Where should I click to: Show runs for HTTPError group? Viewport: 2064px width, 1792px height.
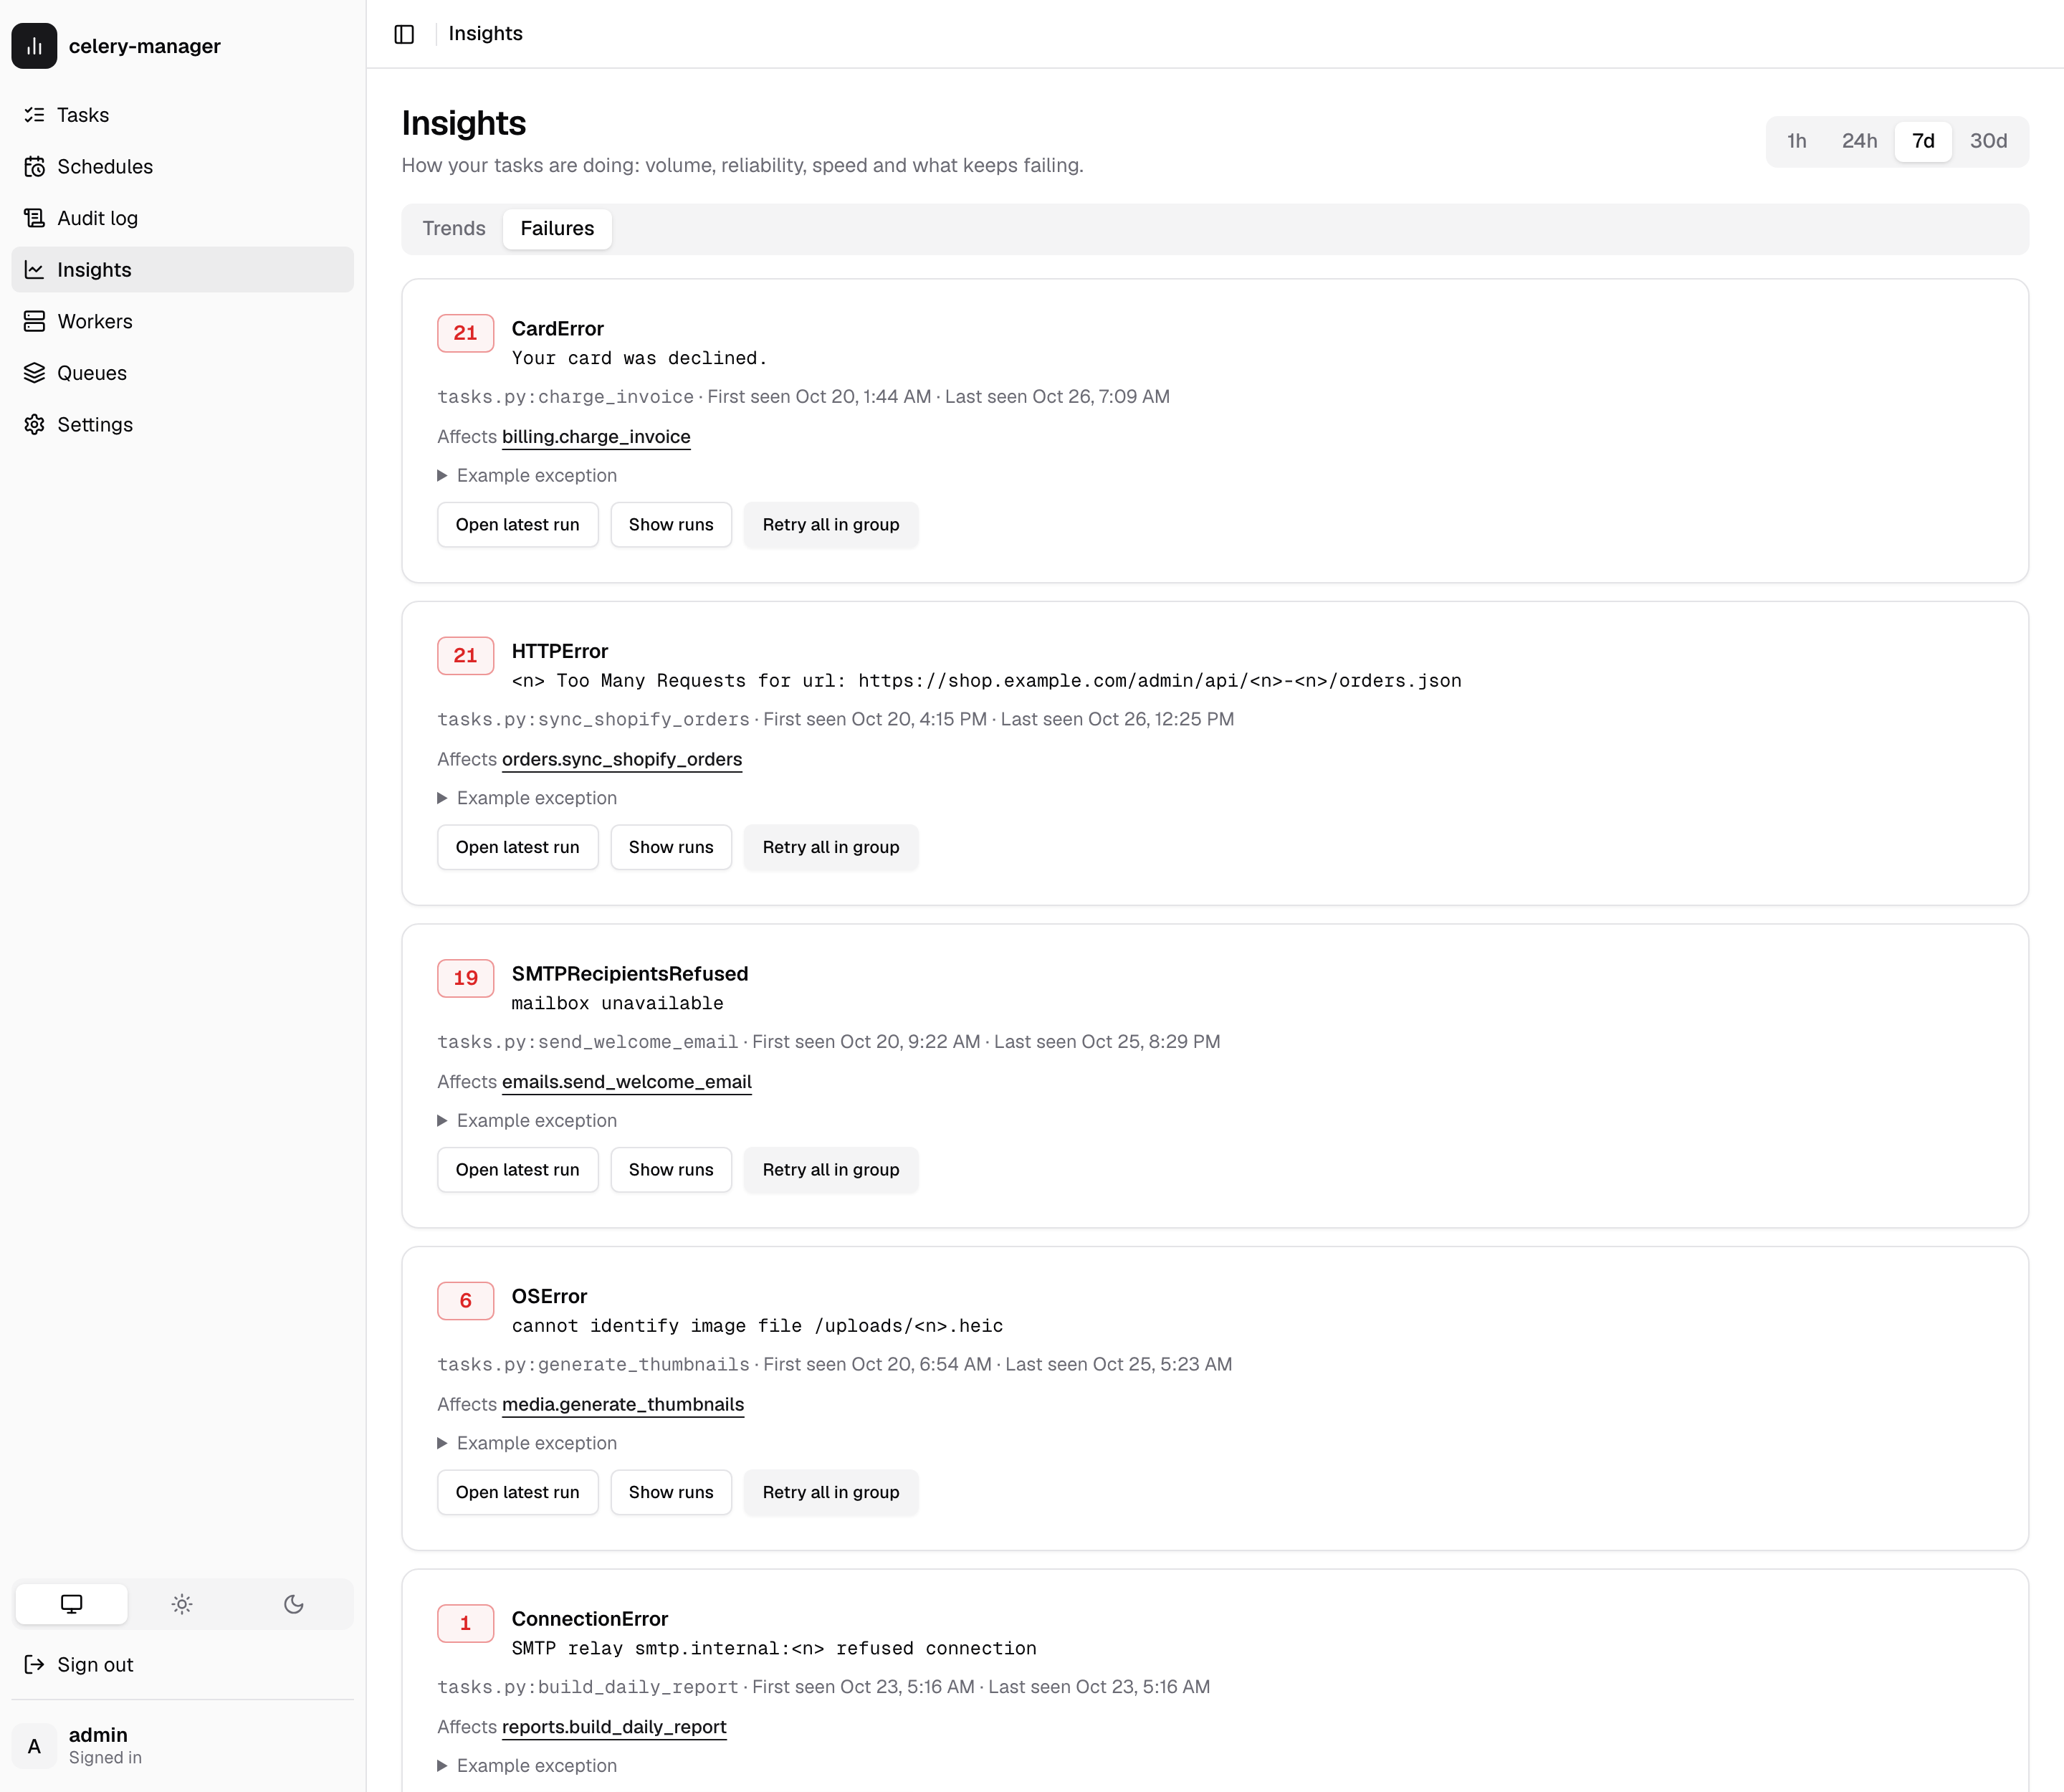click(x=671, y=847)
